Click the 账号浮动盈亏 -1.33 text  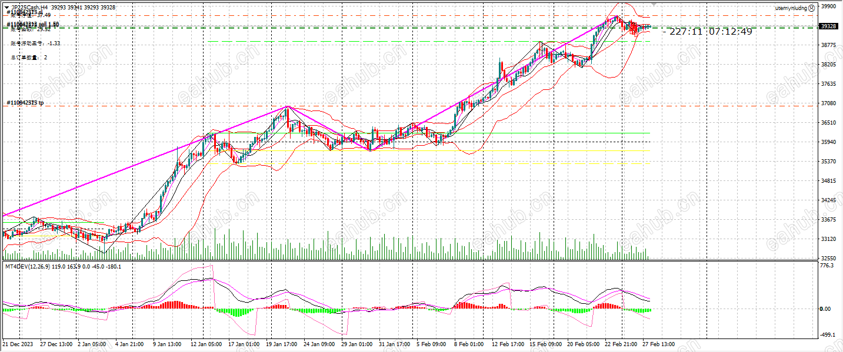pyautogui.click(x=35, y=43)
